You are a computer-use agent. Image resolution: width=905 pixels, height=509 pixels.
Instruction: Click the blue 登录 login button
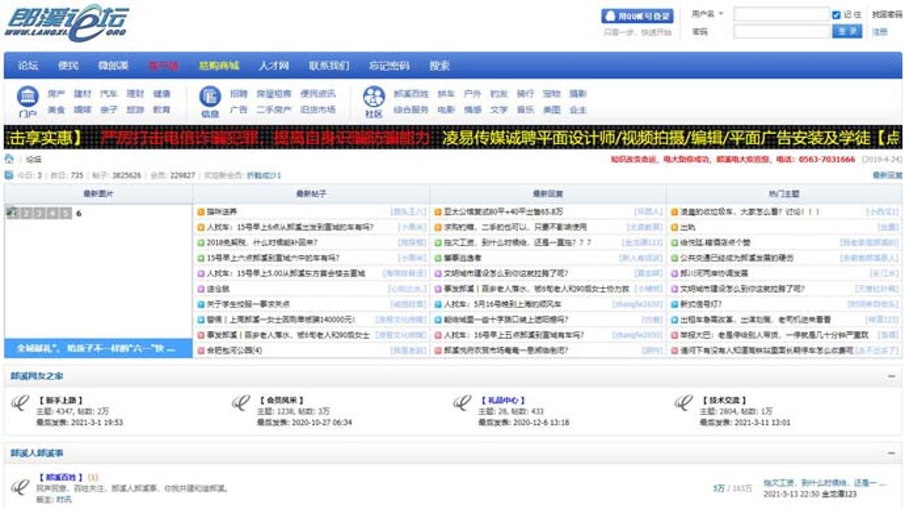pyautogui.click(x=847, y=31)
